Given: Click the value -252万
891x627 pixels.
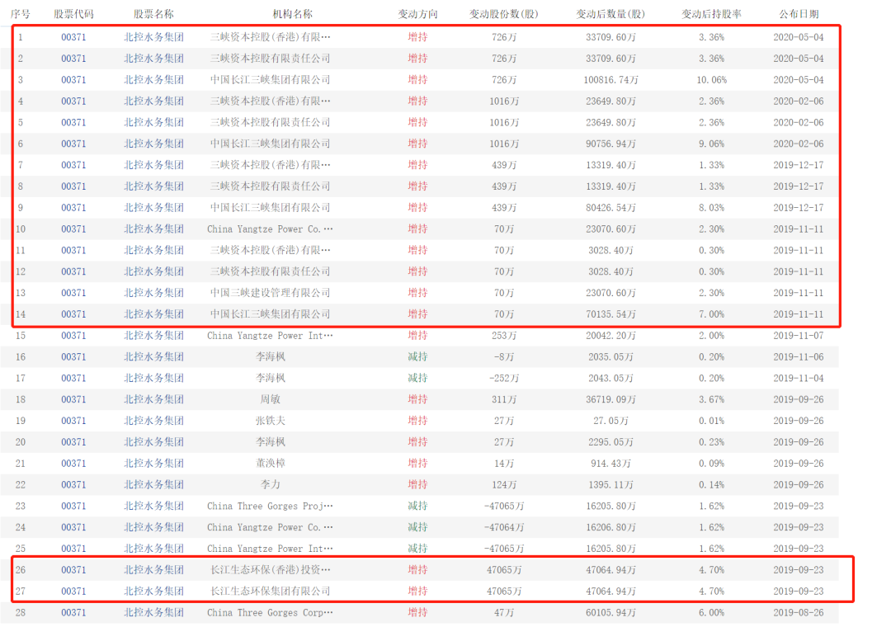Looking at the screenshot, I should point(504,378).
